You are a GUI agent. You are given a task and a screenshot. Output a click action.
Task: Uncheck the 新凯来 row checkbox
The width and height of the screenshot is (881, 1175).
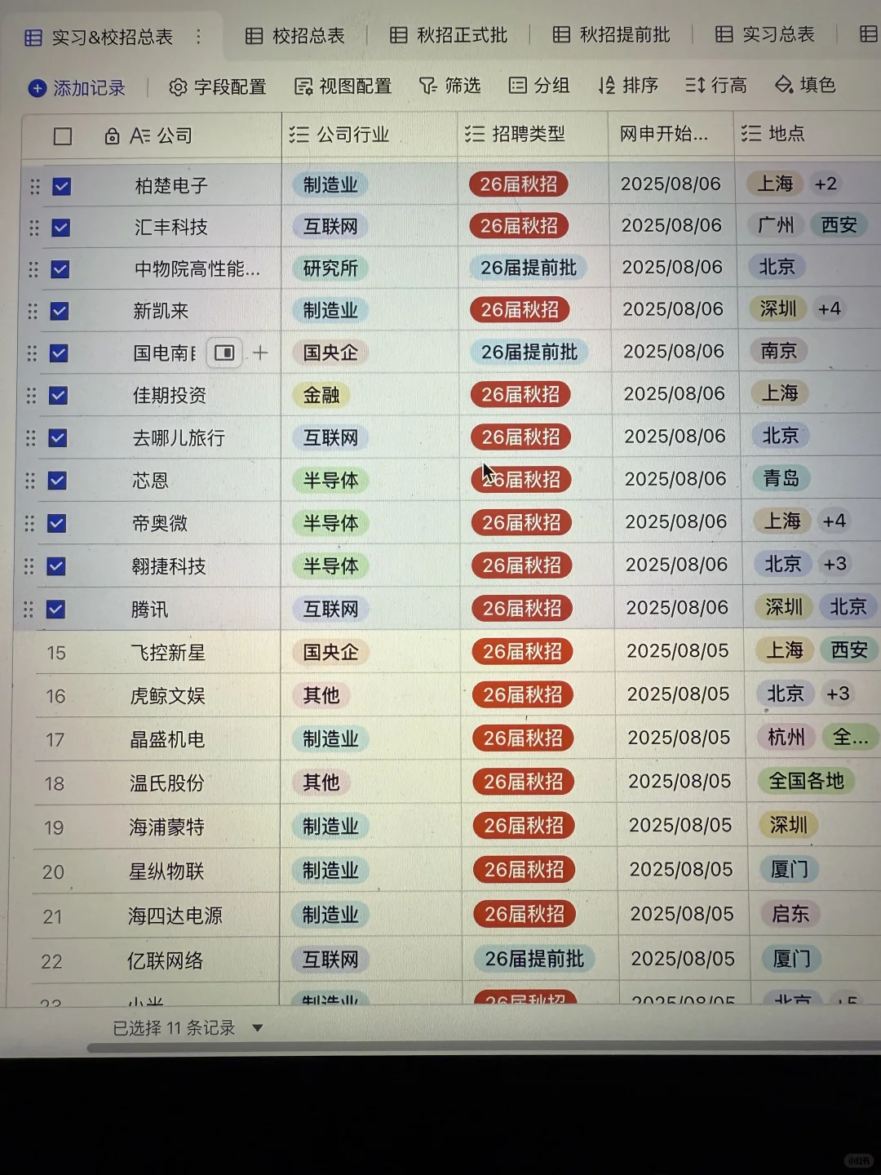pyautogui.click(x=59, y=311)
